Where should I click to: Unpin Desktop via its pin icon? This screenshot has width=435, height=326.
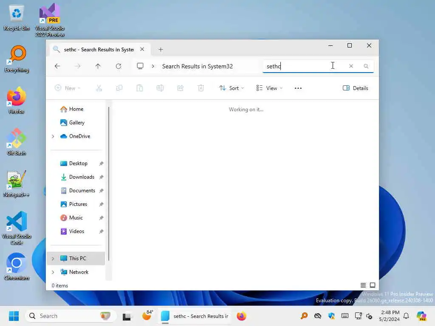tap(101, 163)
